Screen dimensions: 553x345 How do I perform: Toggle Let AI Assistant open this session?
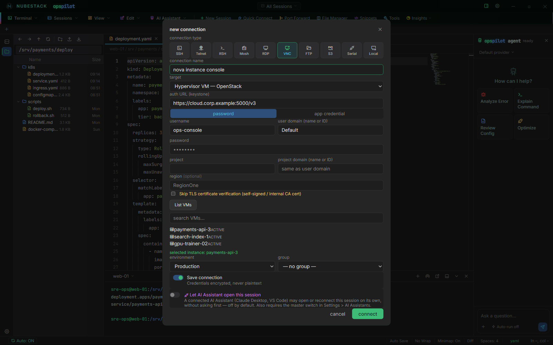175,295
